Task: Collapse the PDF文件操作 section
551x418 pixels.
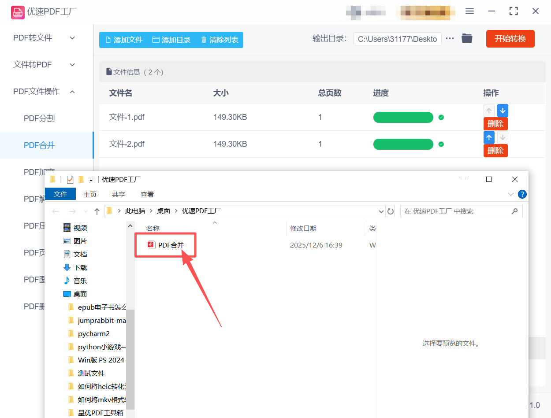Action: [72, 92]
